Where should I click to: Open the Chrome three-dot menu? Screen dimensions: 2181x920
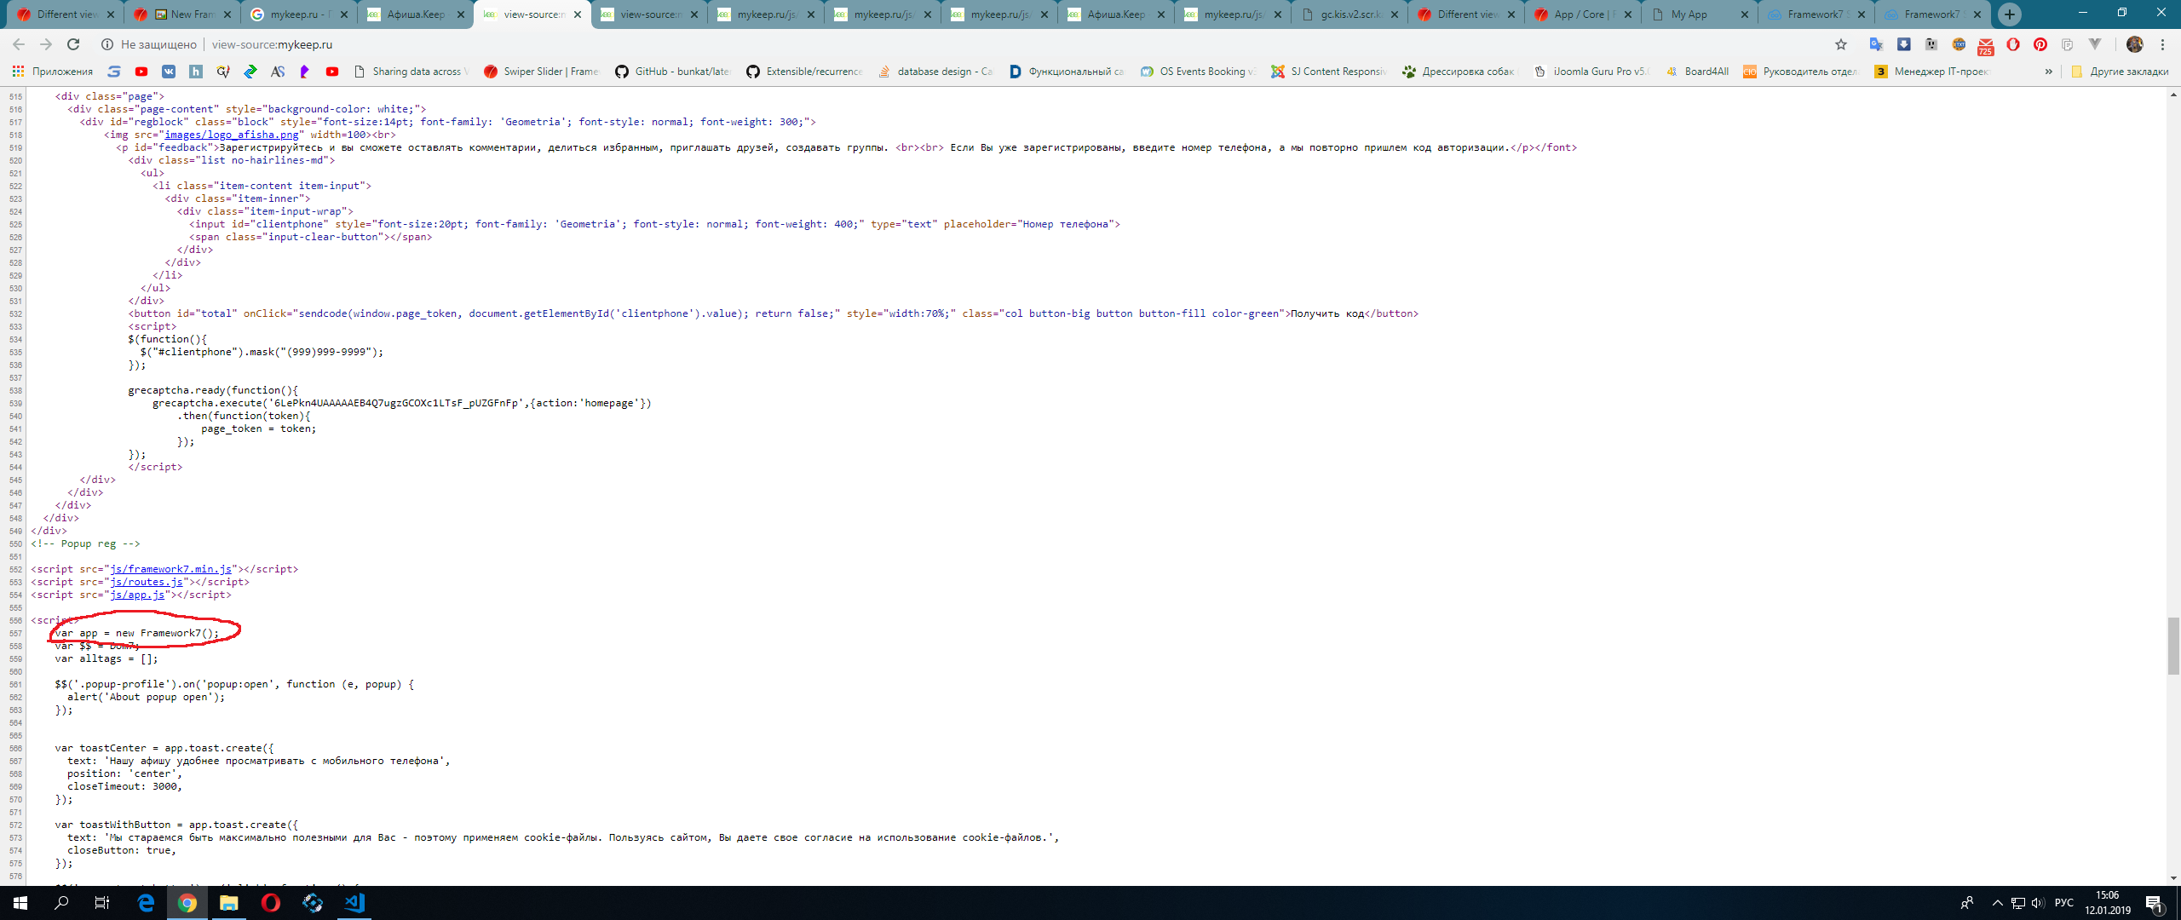pyautogui.click(x=2162, y=44)
